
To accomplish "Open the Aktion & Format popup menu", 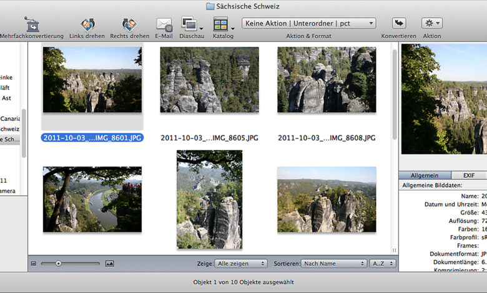I will 308,23.
